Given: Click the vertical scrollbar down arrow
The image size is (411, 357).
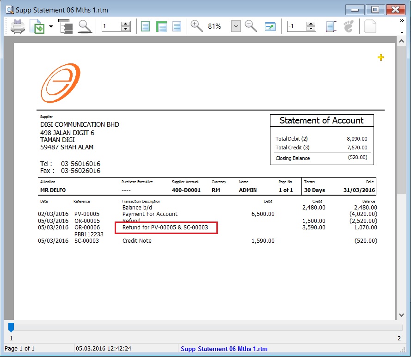Looking at the screenshot, I should (401, 314).
